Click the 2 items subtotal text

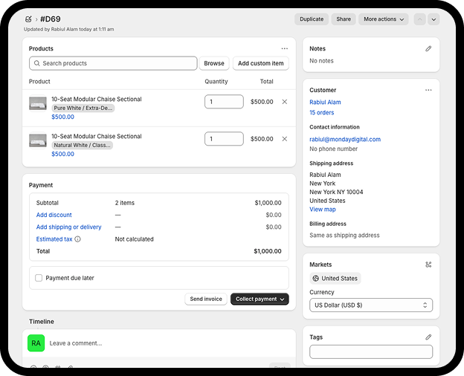(125, 203)
